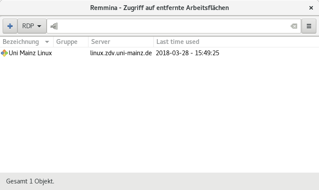Click the linux.zdv.uni-mainz.de server cell
Viewport: 319px width, 190px height.
pyautogui.click(x=124, y=53)
